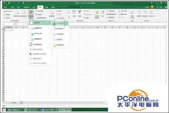Choose From File (从文件) menu item
This screenshot has width=169, height=113.
[x=40, y=23]
